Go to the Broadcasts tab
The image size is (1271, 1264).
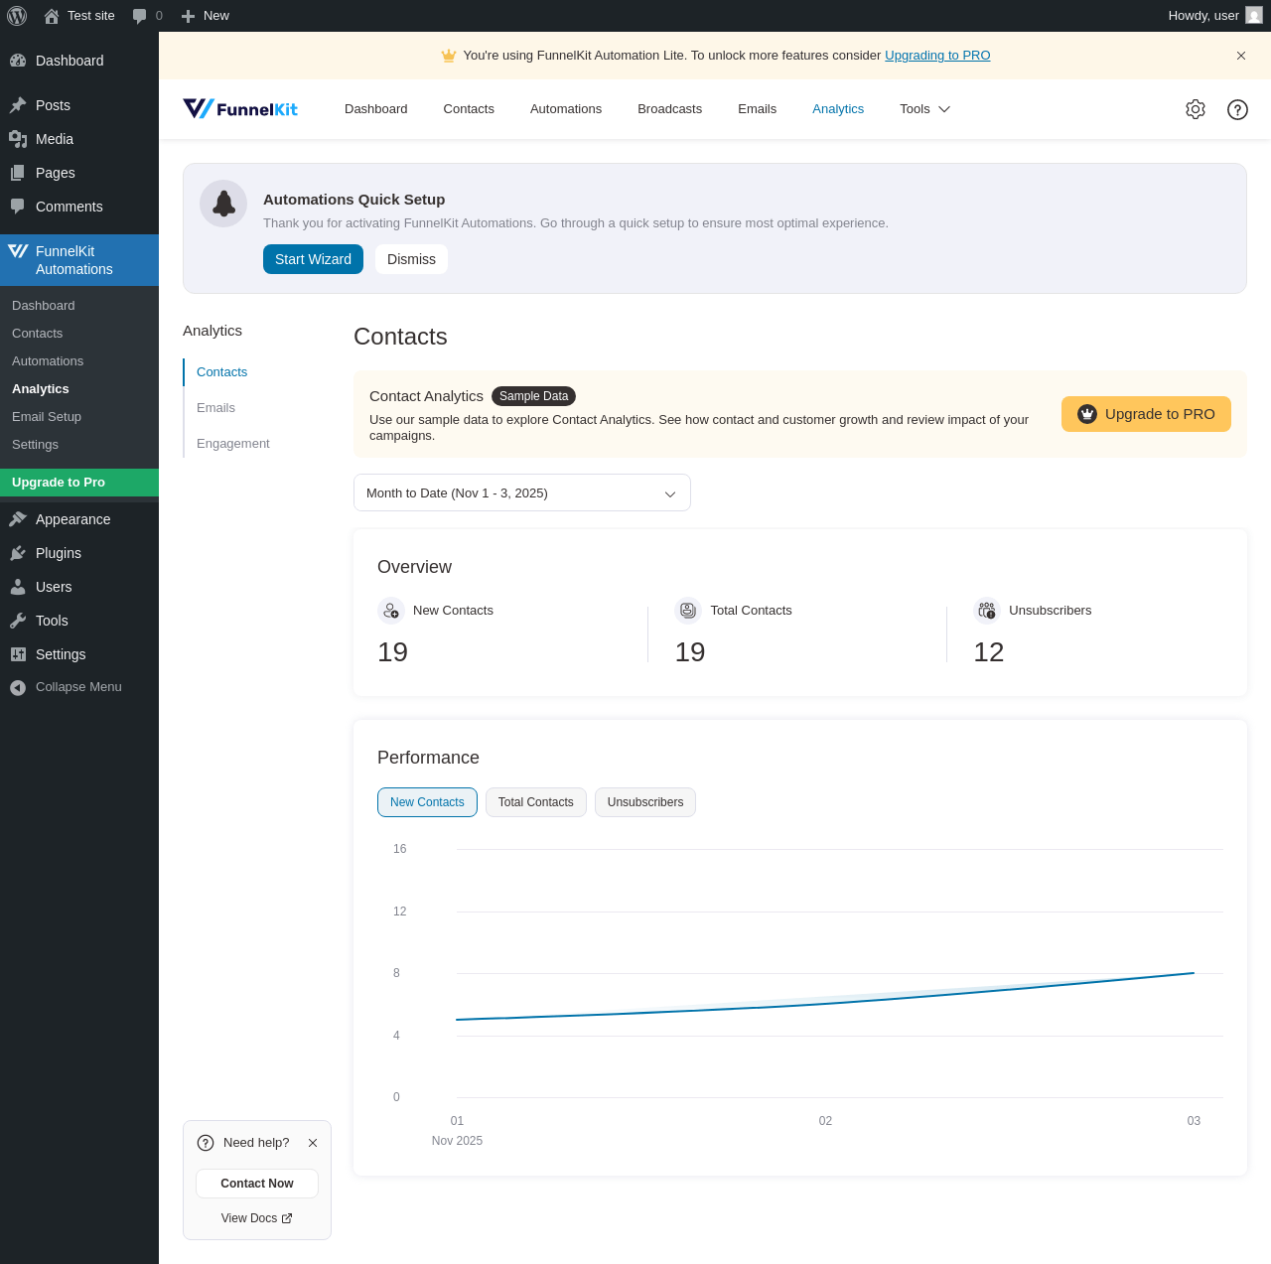click(669, 109)
